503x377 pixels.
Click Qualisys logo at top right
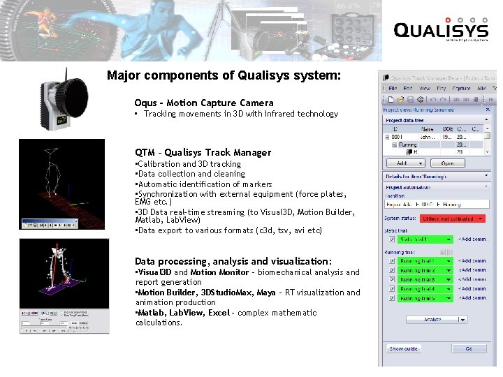[441, 30]
